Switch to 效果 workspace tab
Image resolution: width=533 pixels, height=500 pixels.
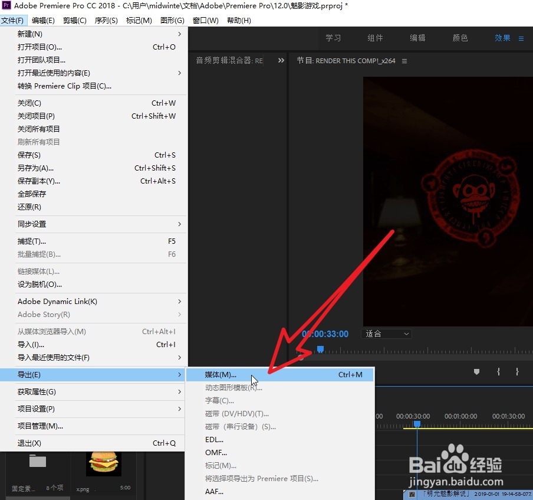[x=502, y=38]
